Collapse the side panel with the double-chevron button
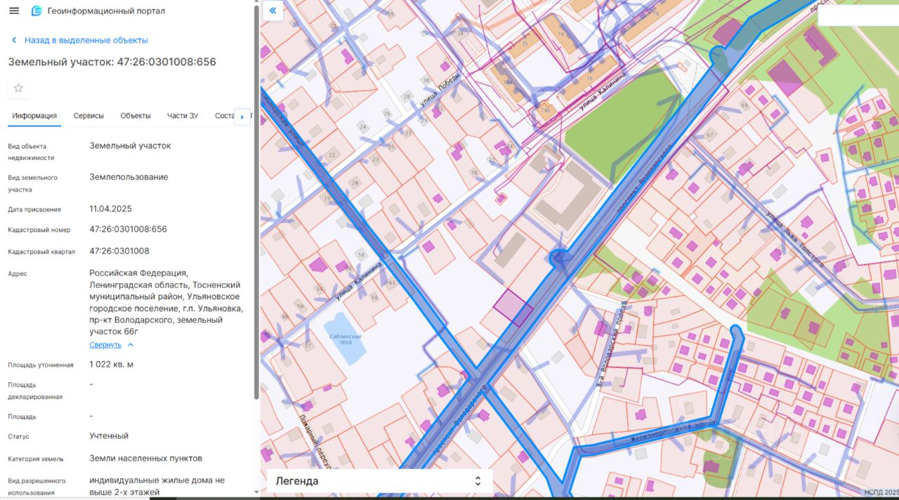Viewport: 899px width, 500px height. pos(272,11)
